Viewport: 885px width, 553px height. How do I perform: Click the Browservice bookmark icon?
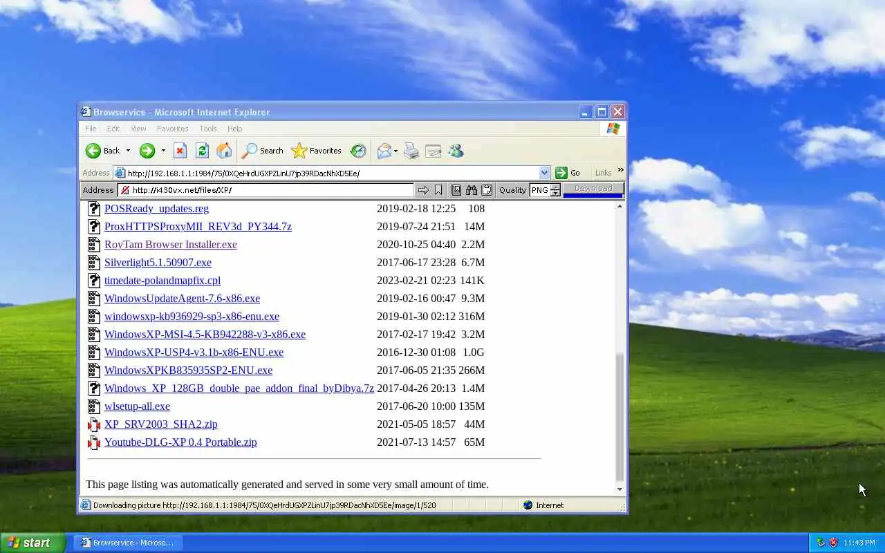click(x=438, y=190)
